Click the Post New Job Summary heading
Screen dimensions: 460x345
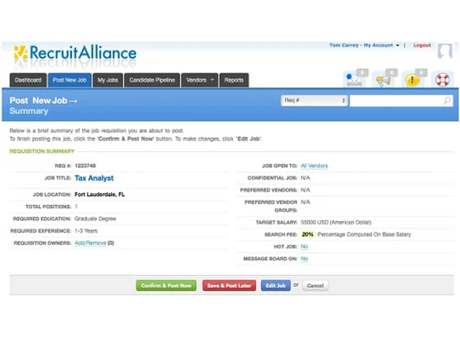pyautogui.click(x=43, y=106)
